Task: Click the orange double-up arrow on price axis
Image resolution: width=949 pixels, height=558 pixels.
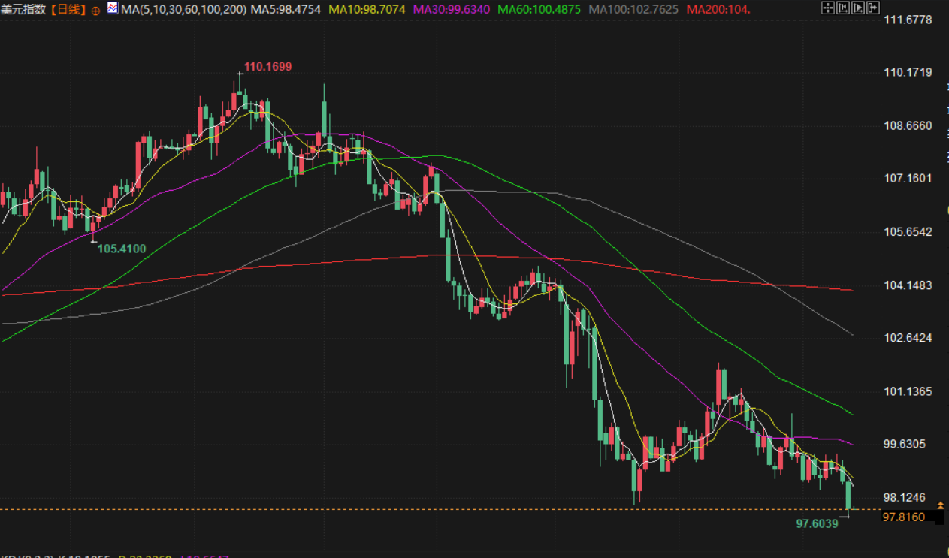Action: (940, 506)
